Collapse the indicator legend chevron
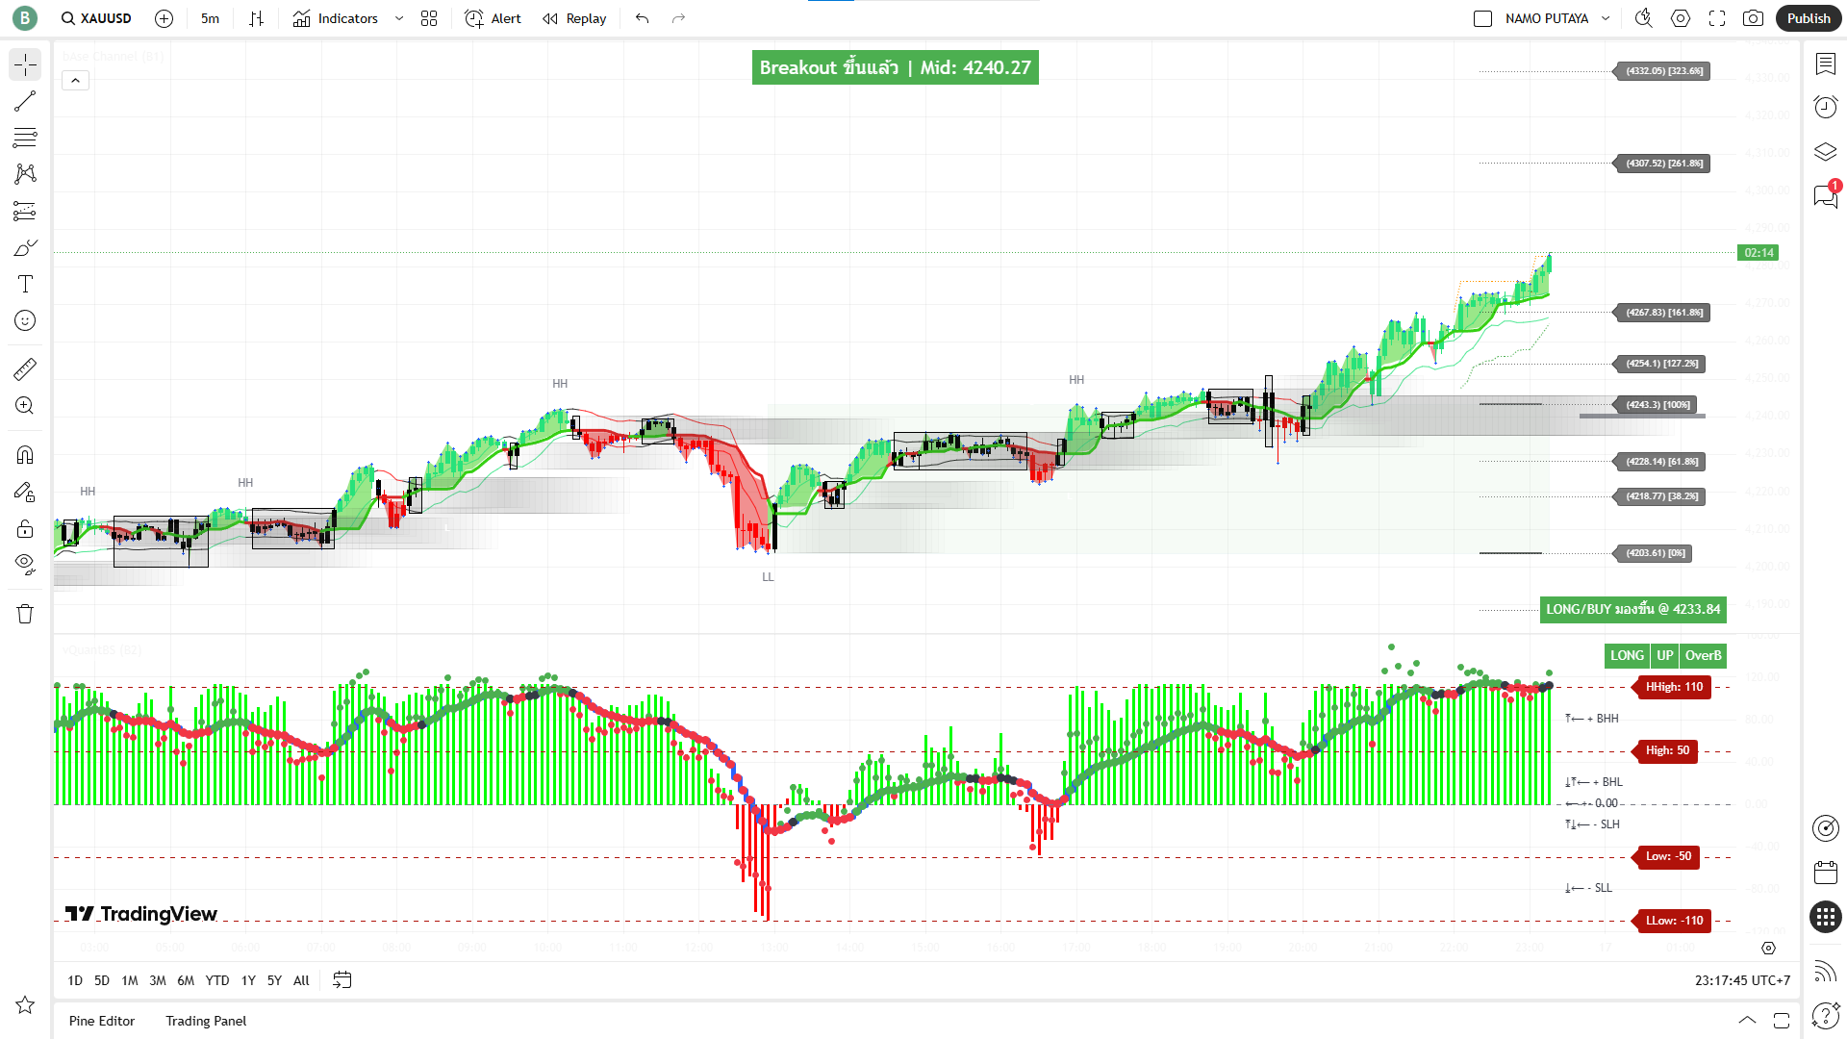 tap(75, 81)
